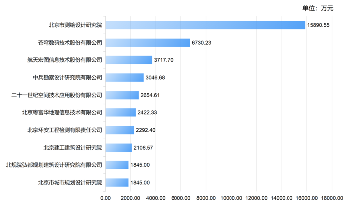Select the 2654.61 data value

pos(150,95)
